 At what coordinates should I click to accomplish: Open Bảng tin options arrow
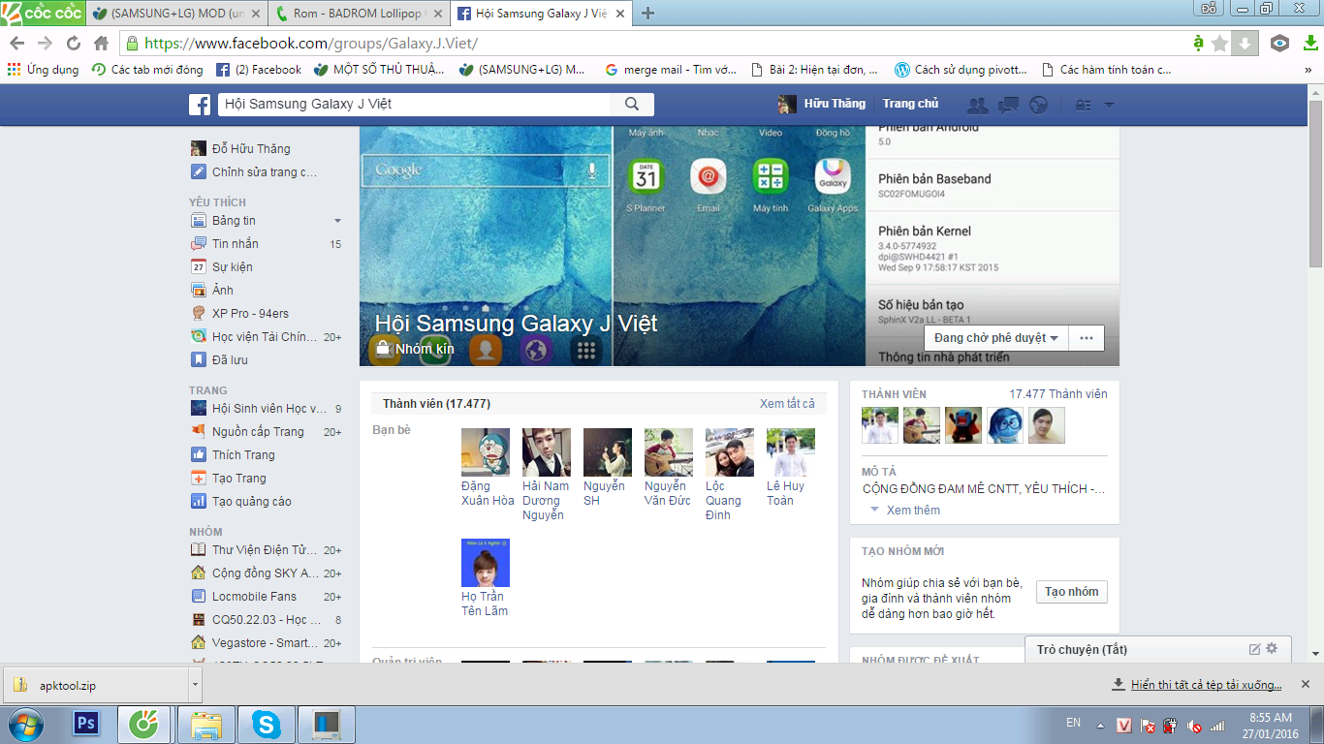[337, 221]
